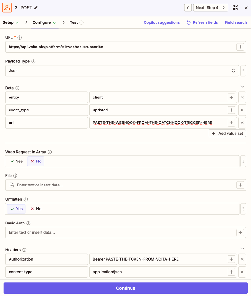Open the Payload Type dropdown
The height and width of the screenshot is (296, 251).
pyautogui.click(x=122, y=71)
